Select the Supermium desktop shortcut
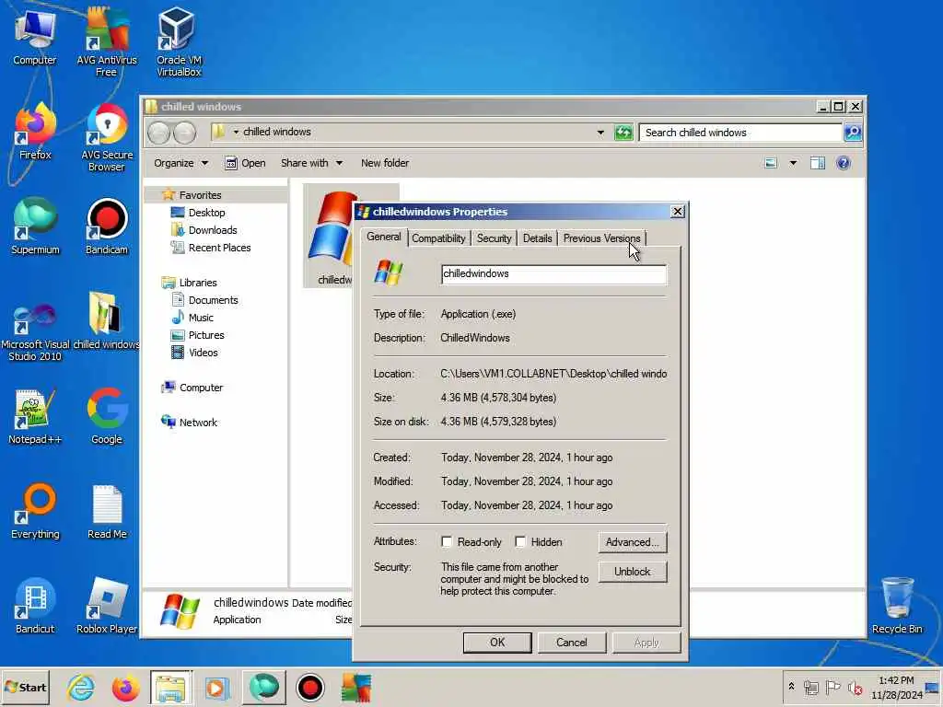 [x=35, y=226]
